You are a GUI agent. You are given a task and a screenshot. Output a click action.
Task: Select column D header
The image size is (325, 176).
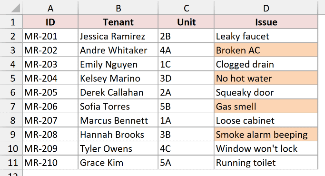tap(266, 8)
